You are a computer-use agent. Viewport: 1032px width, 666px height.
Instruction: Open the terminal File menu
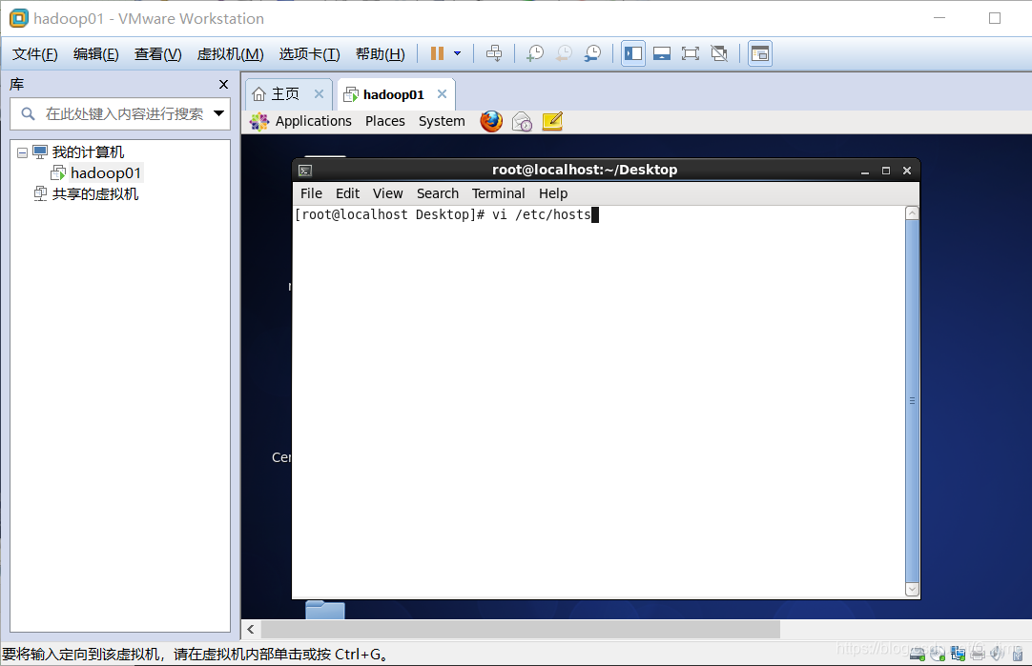311,193
